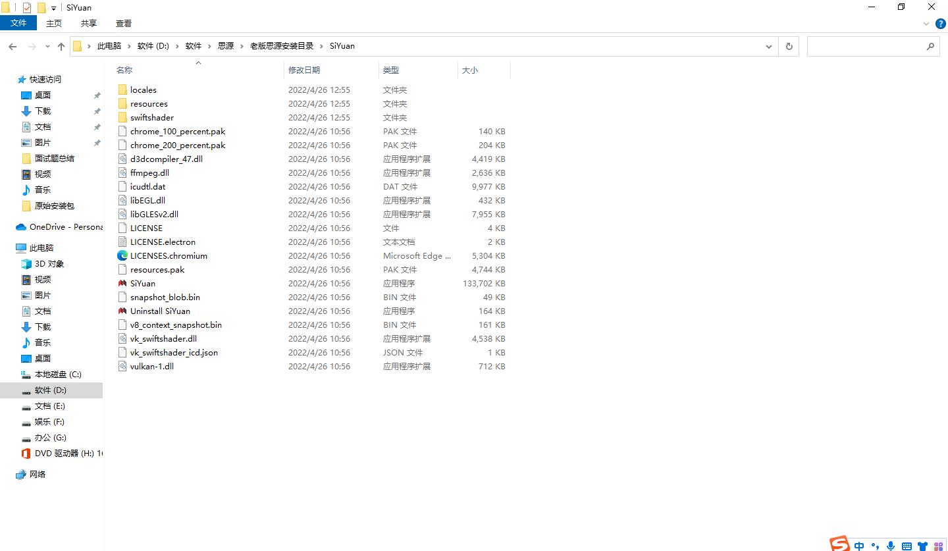
Task: Click the Sogou S logo icon
Action: point(840,544)
